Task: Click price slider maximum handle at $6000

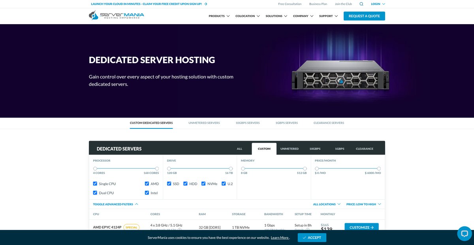Action: pos(379,168)
